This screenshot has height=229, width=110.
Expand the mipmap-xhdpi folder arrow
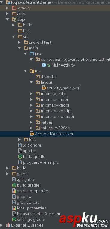coord(31,105)
